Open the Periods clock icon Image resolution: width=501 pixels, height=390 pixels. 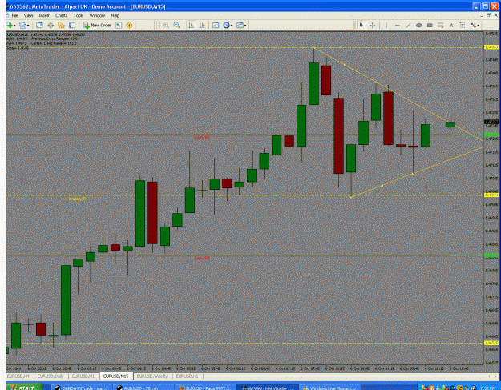[226, 25]
